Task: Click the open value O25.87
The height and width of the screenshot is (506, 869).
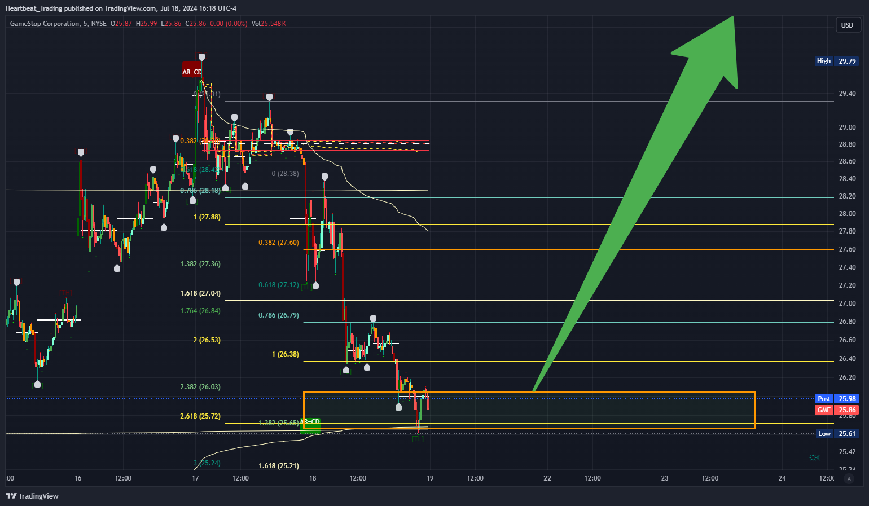Action: [121, 24]
